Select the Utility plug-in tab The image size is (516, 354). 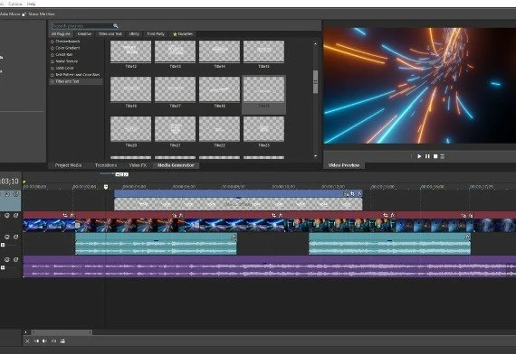[134, 33]
